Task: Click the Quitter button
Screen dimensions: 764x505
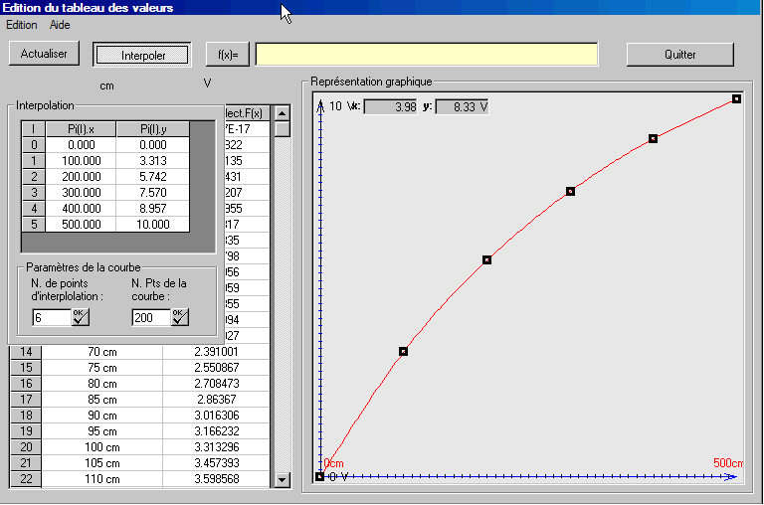Action: pos(680,54)
